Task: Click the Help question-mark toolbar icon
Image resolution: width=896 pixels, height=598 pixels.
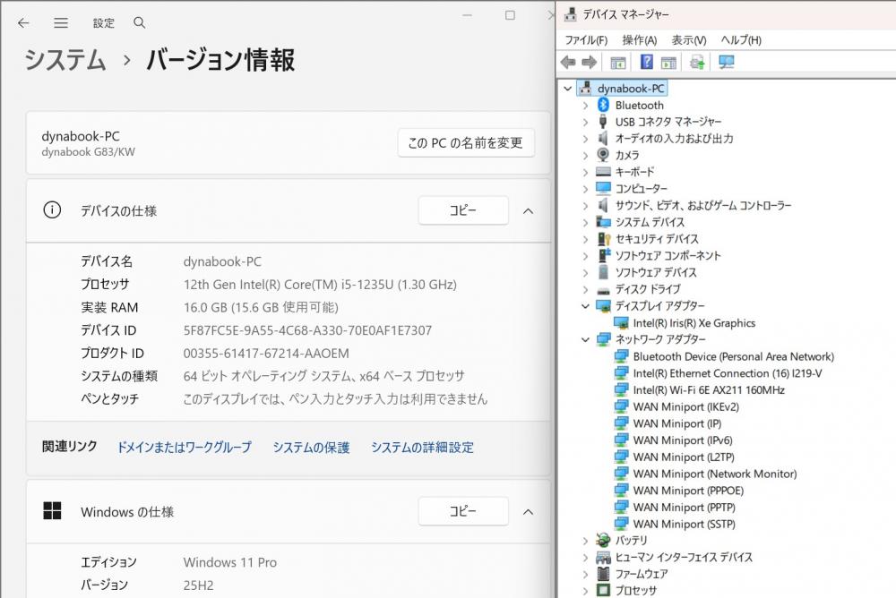Action: click(646, 62)
